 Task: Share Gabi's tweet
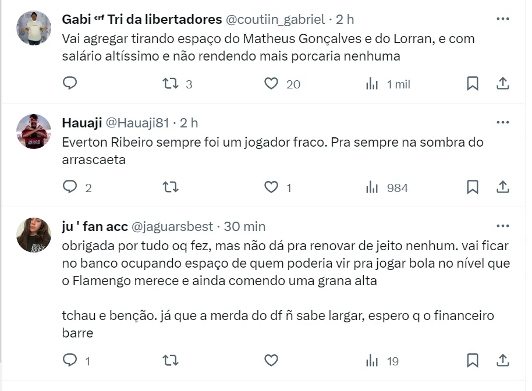502,84
